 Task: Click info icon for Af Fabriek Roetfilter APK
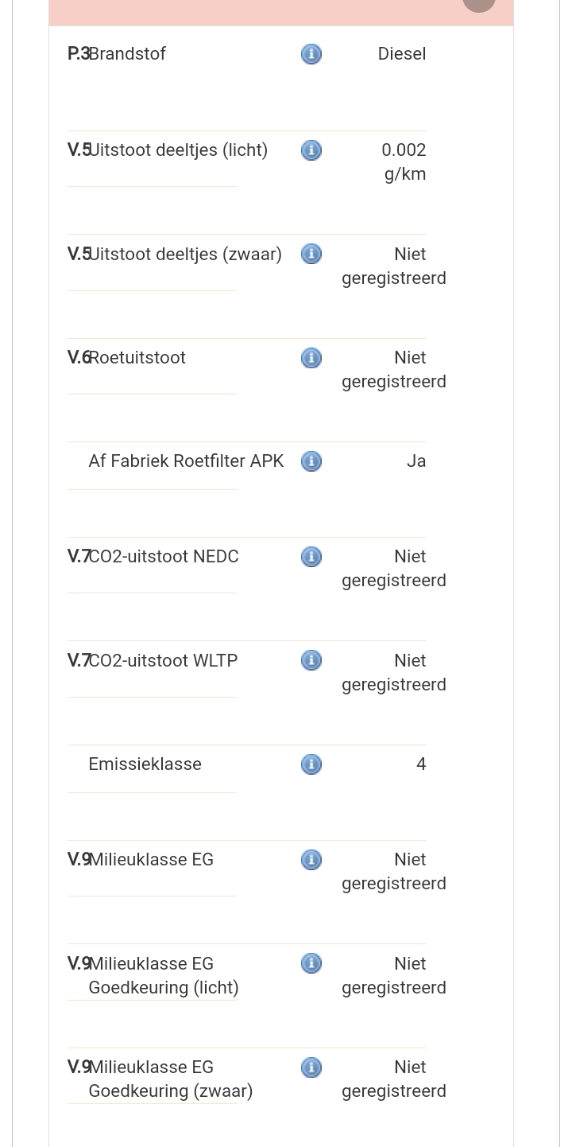(311, 461)
